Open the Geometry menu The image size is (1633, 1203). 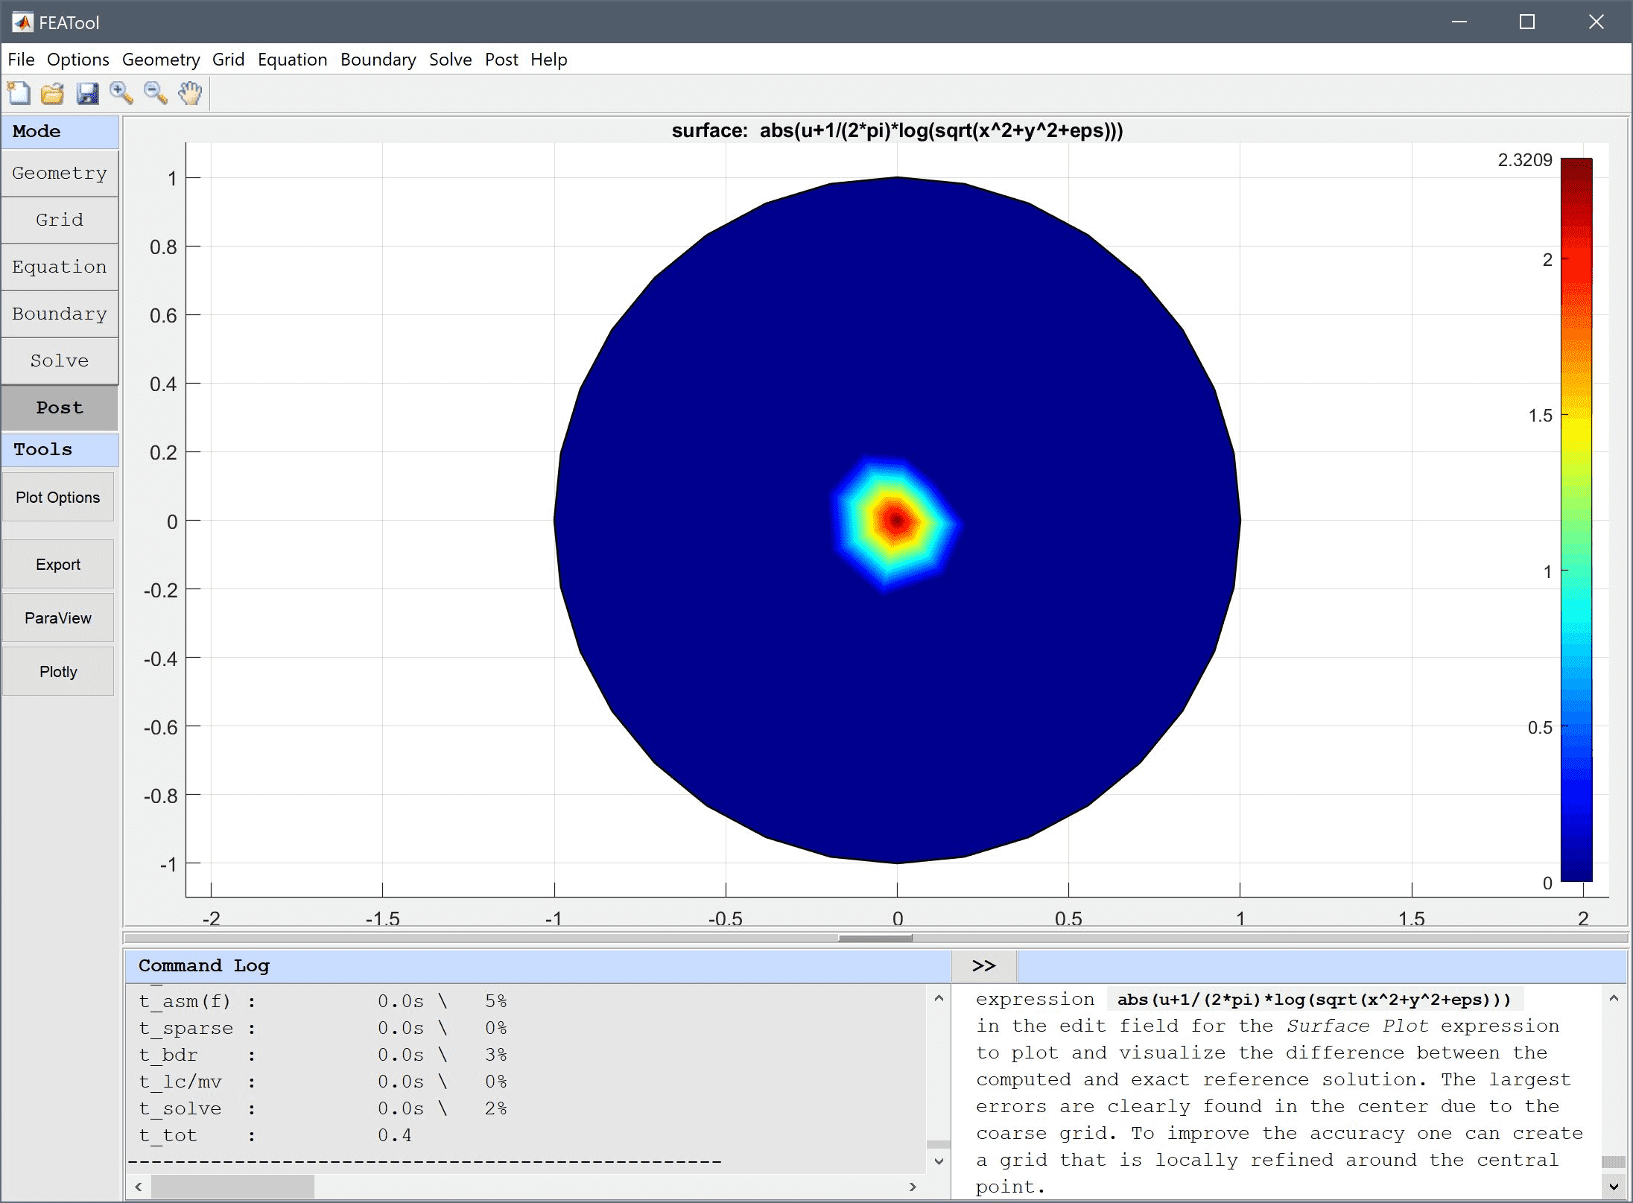pos(161,60)
